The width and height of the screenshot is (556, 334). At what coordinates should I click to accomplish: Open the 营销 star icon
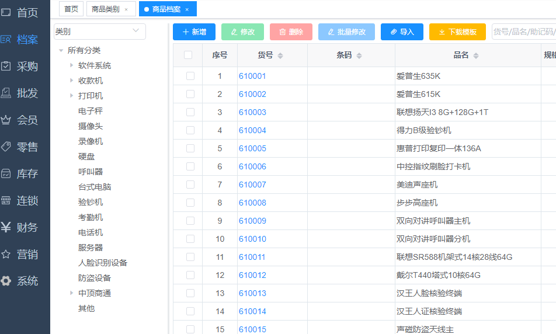coord(6,254)
